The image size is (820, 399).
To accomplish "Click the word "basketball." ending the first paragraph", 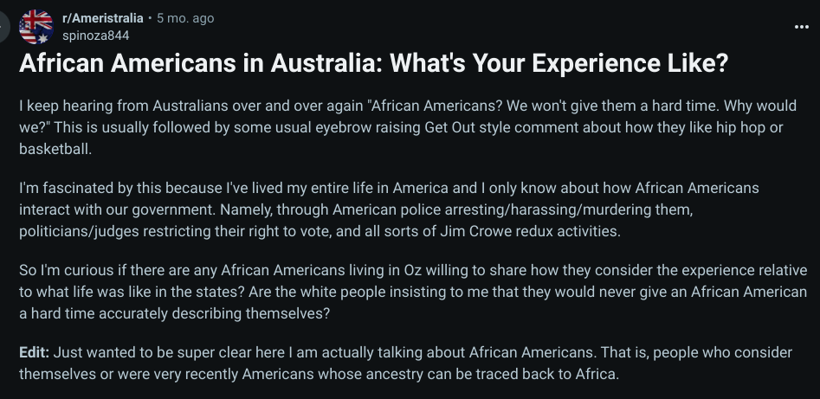I will pos(55,149).
